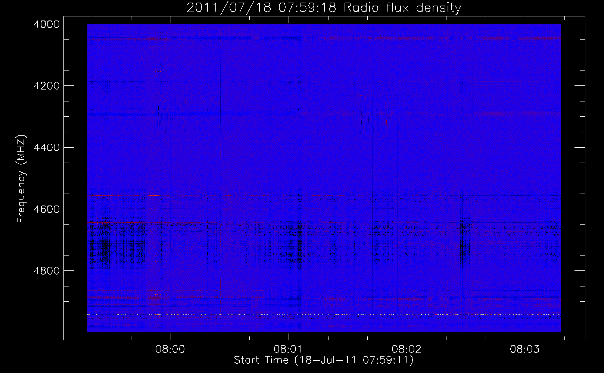Click the 4000 frequency tick label
604x373 pixels.
(47, 24)
